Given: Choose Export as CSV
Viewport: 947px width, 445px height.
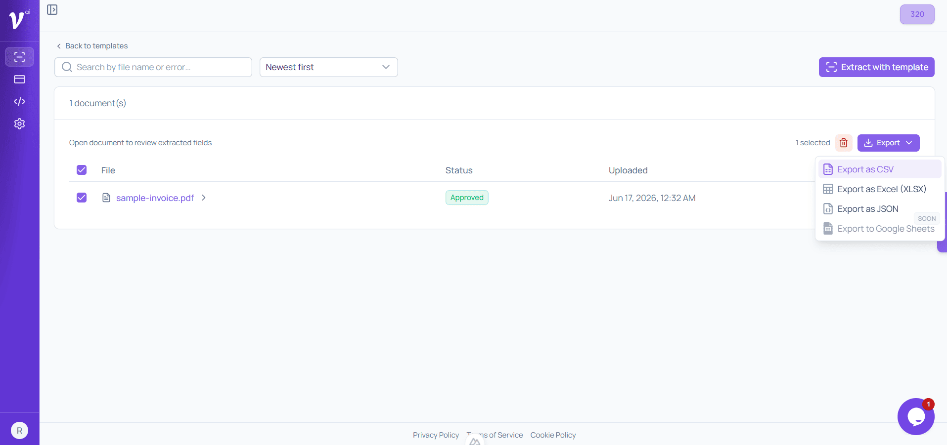Looking at the screenshot, I should click(x=880, y=169).
